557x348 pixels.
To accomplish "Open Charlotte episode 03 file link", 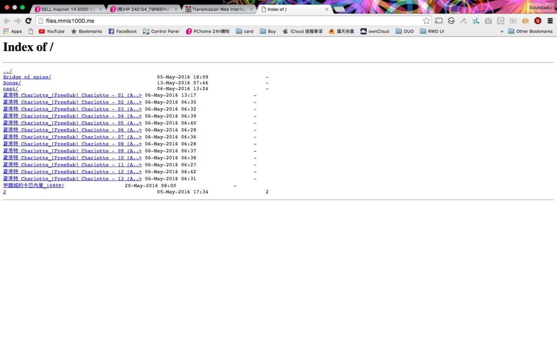I will [x=72, y=109].
